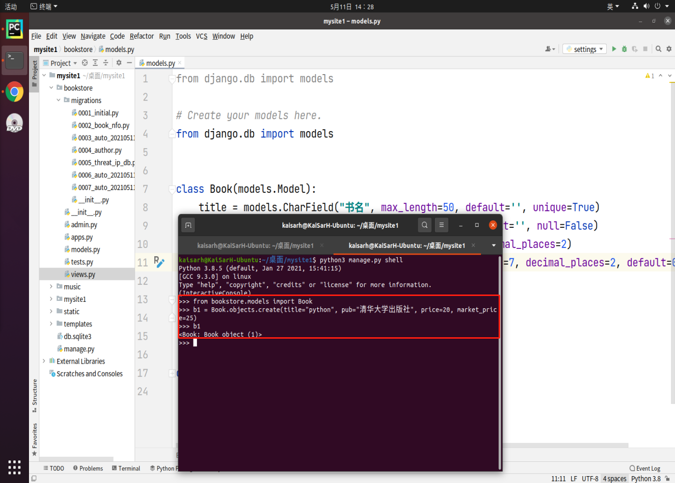Open the VCS menu
Screen dimensions: 675x483
click(201, 36)
